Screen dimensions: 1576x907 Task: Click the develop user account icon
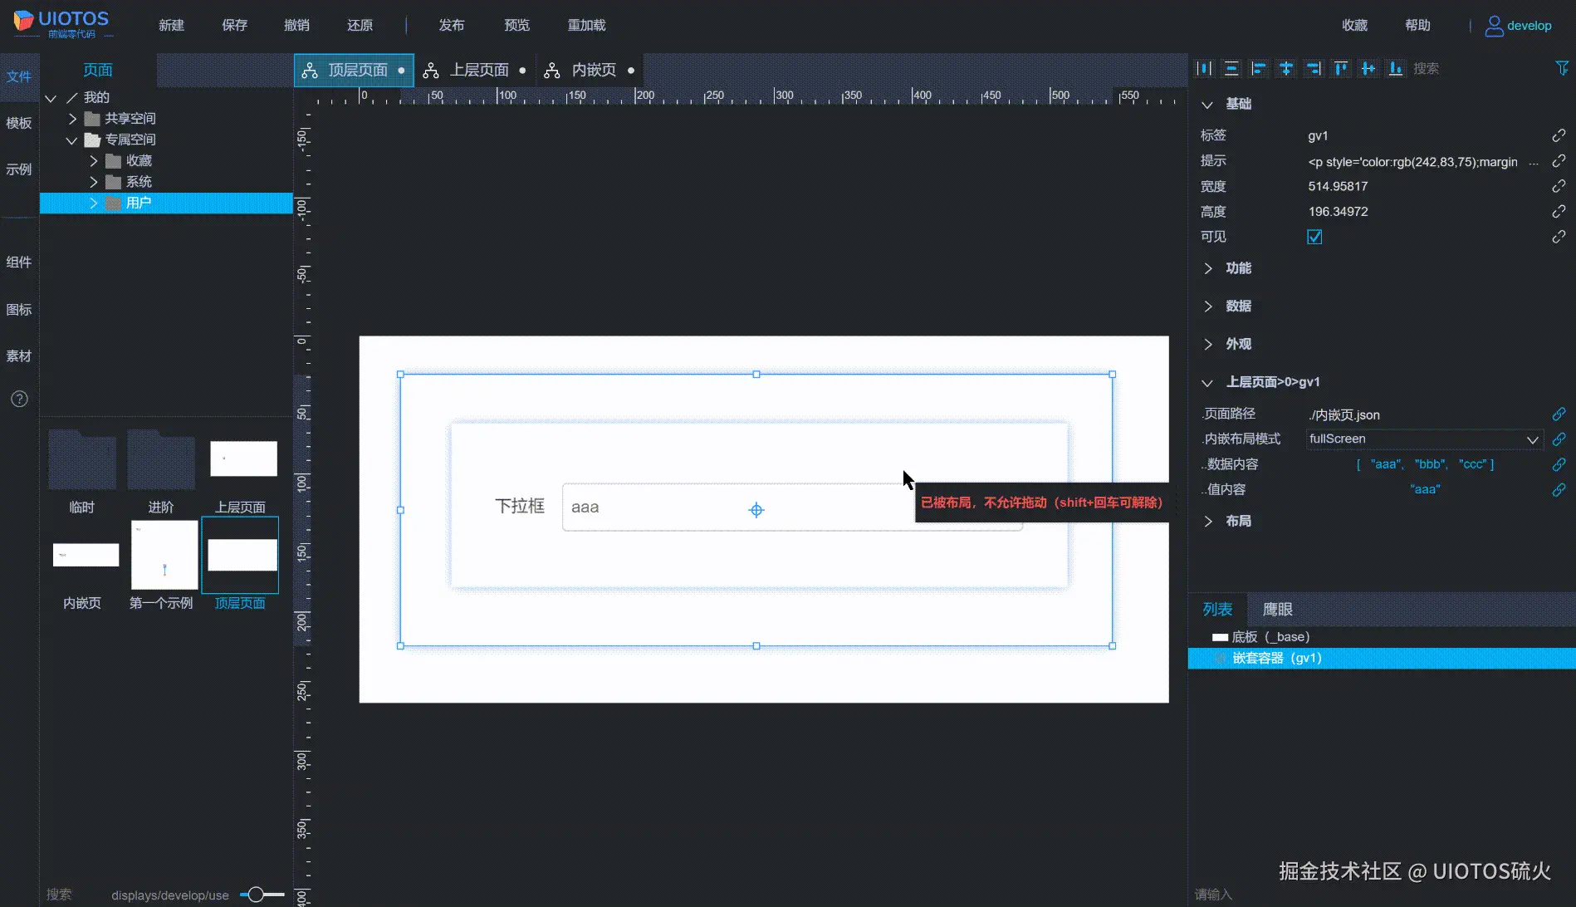tap(1494, 26)
